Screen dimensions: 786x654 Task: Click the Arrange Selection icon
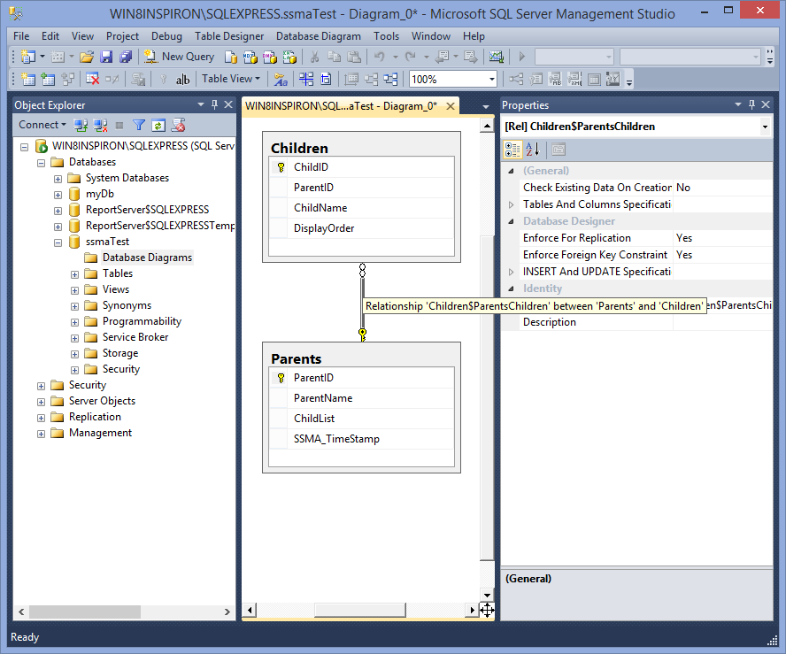click(372, 79)
